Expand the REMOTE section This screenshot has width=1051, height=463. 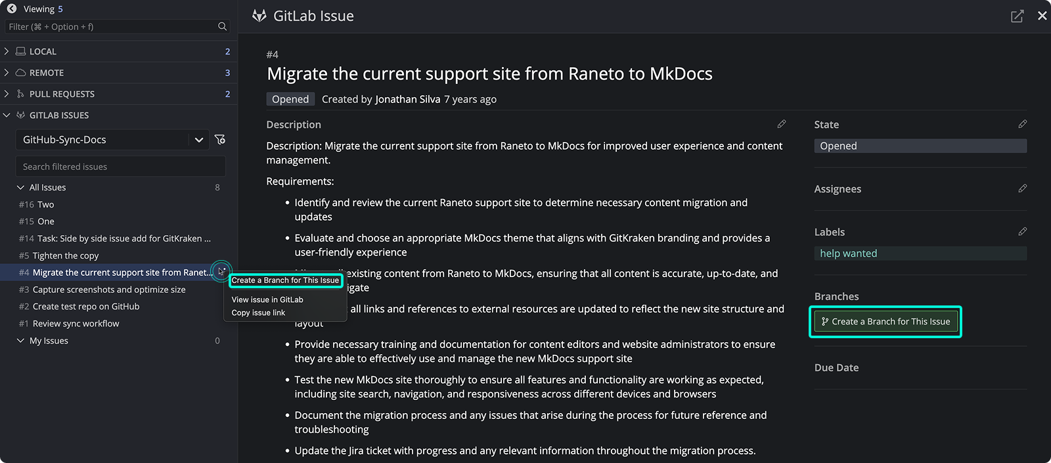point(7,73)
